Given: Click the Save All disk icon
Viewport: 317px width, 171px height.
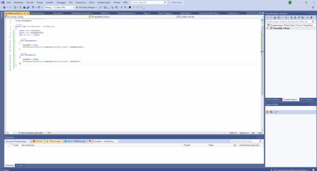Looking at the screenshot, I should tap(28, 7).
